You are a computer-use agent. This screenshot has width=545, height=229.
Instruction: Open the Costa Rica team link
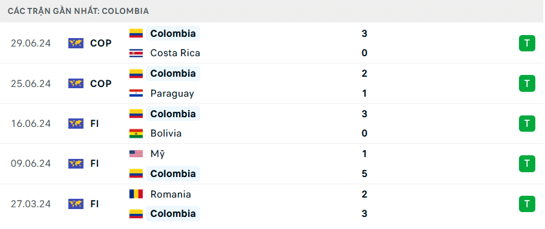pyautogui.click(x=175, y=53)
